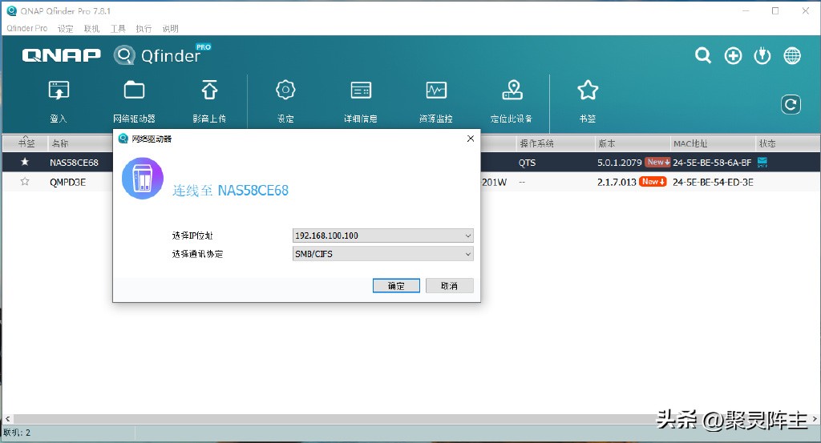Click the plus add-device icon in header
This screenshot has width=821, height=443.
[733, 55]
